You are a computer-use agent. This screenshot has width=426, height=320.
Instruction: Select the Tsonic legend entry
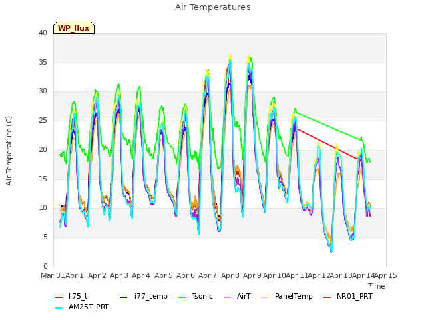tap(195, 296)
